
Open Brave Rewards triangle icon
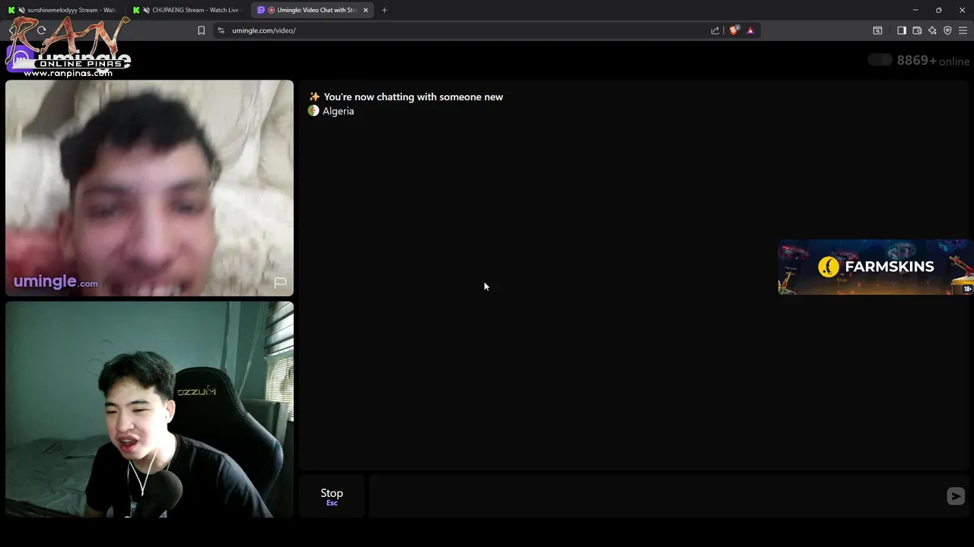pos(750,30)
